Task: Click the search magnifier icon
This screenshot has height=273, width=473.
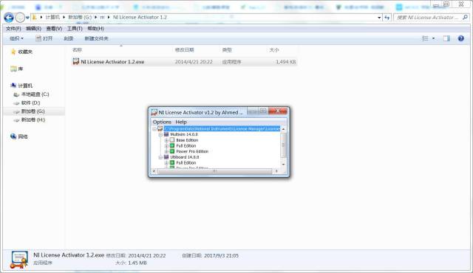Action: point(465,18)
